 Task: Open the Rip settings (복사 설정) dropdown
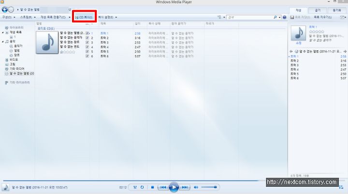(107, 17)
